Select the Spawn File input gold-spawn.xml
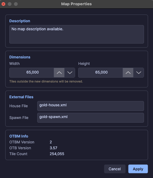 pyautogui.click(x=91, y=118)
